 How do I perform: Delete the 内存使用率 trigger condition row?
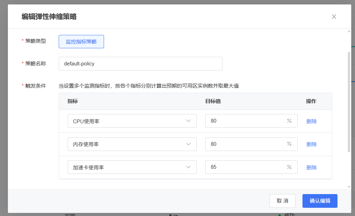tap(311, 144)
